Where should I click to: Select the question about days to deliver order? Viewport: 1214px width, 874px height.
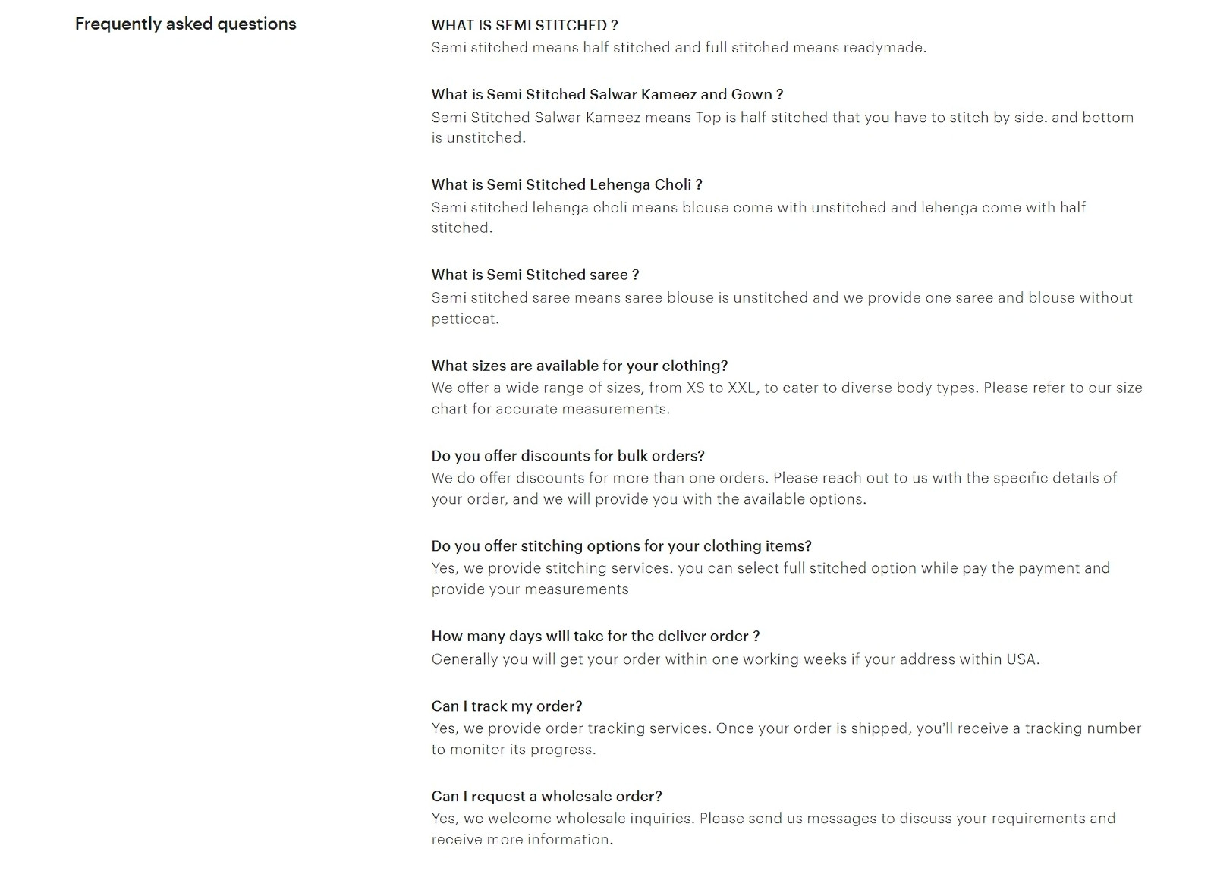point(595,637)
